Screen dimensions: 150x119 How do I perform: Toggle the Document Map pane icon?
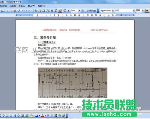(x=64, y=10)
